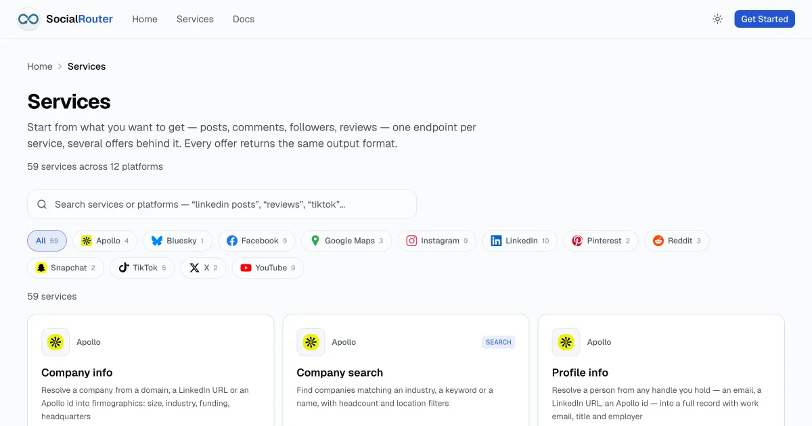812x426 pixels.
Task: Click the Company search description text
Action: click(395, 396)
